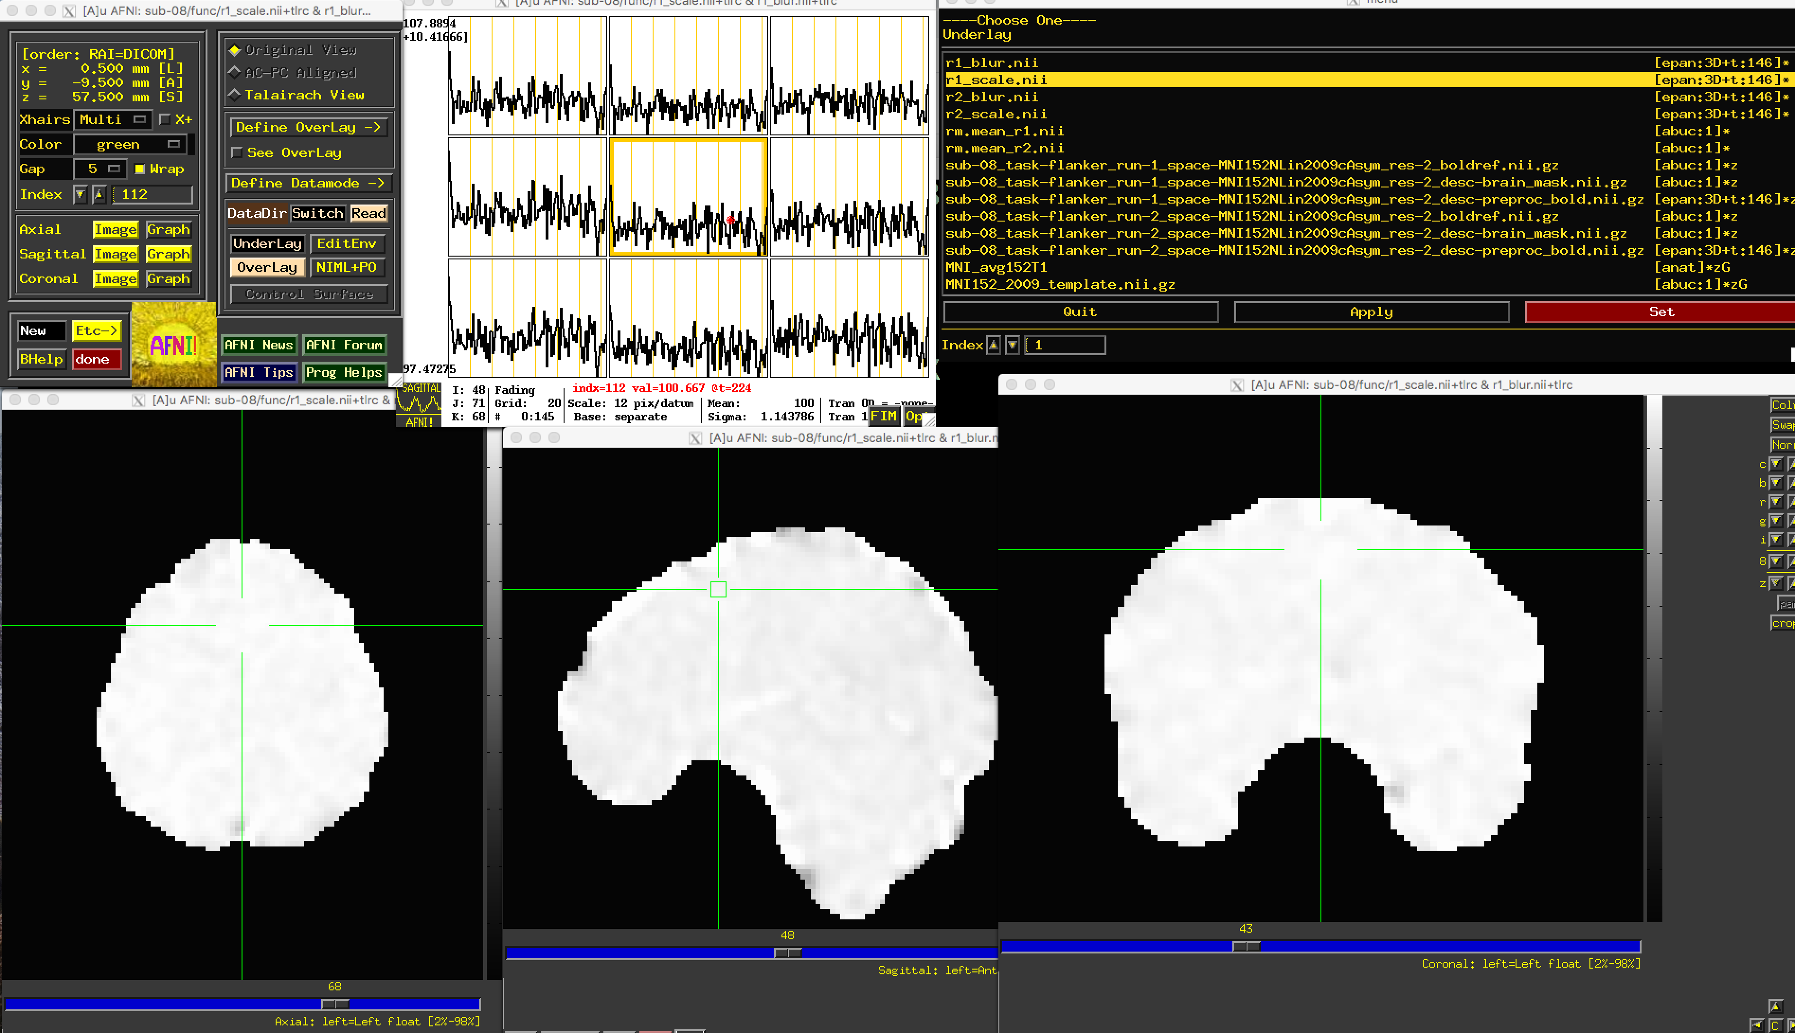Toggle the X+ checkbox
The width and height of the screenshot is (1795, 1033).
coord(165,119)
